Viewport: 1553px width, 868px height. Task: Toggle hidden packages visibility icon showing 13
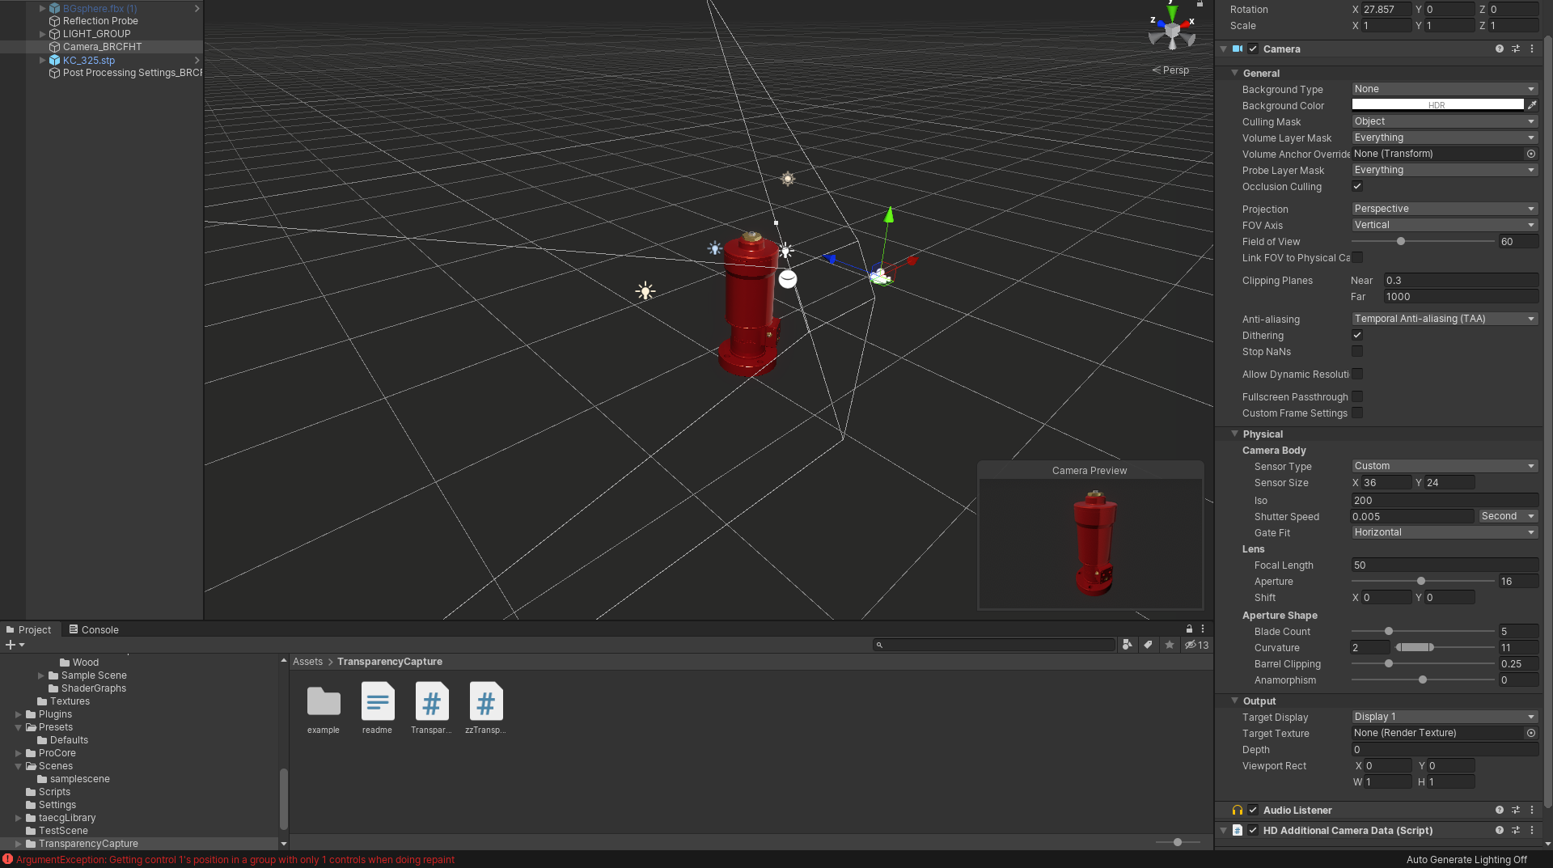click(x=1191, y=645)
